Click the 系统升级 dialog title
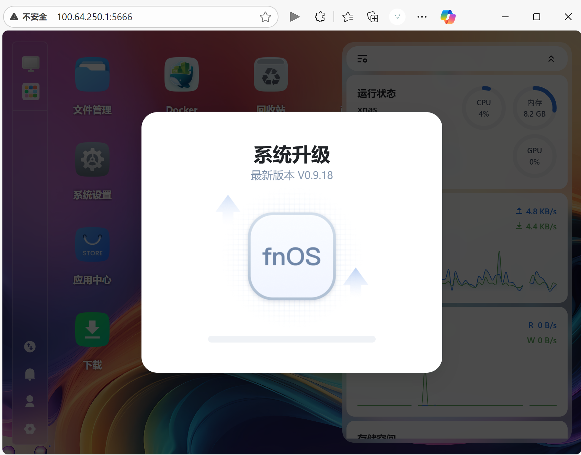The image size is (581, 455). [292, 155]
